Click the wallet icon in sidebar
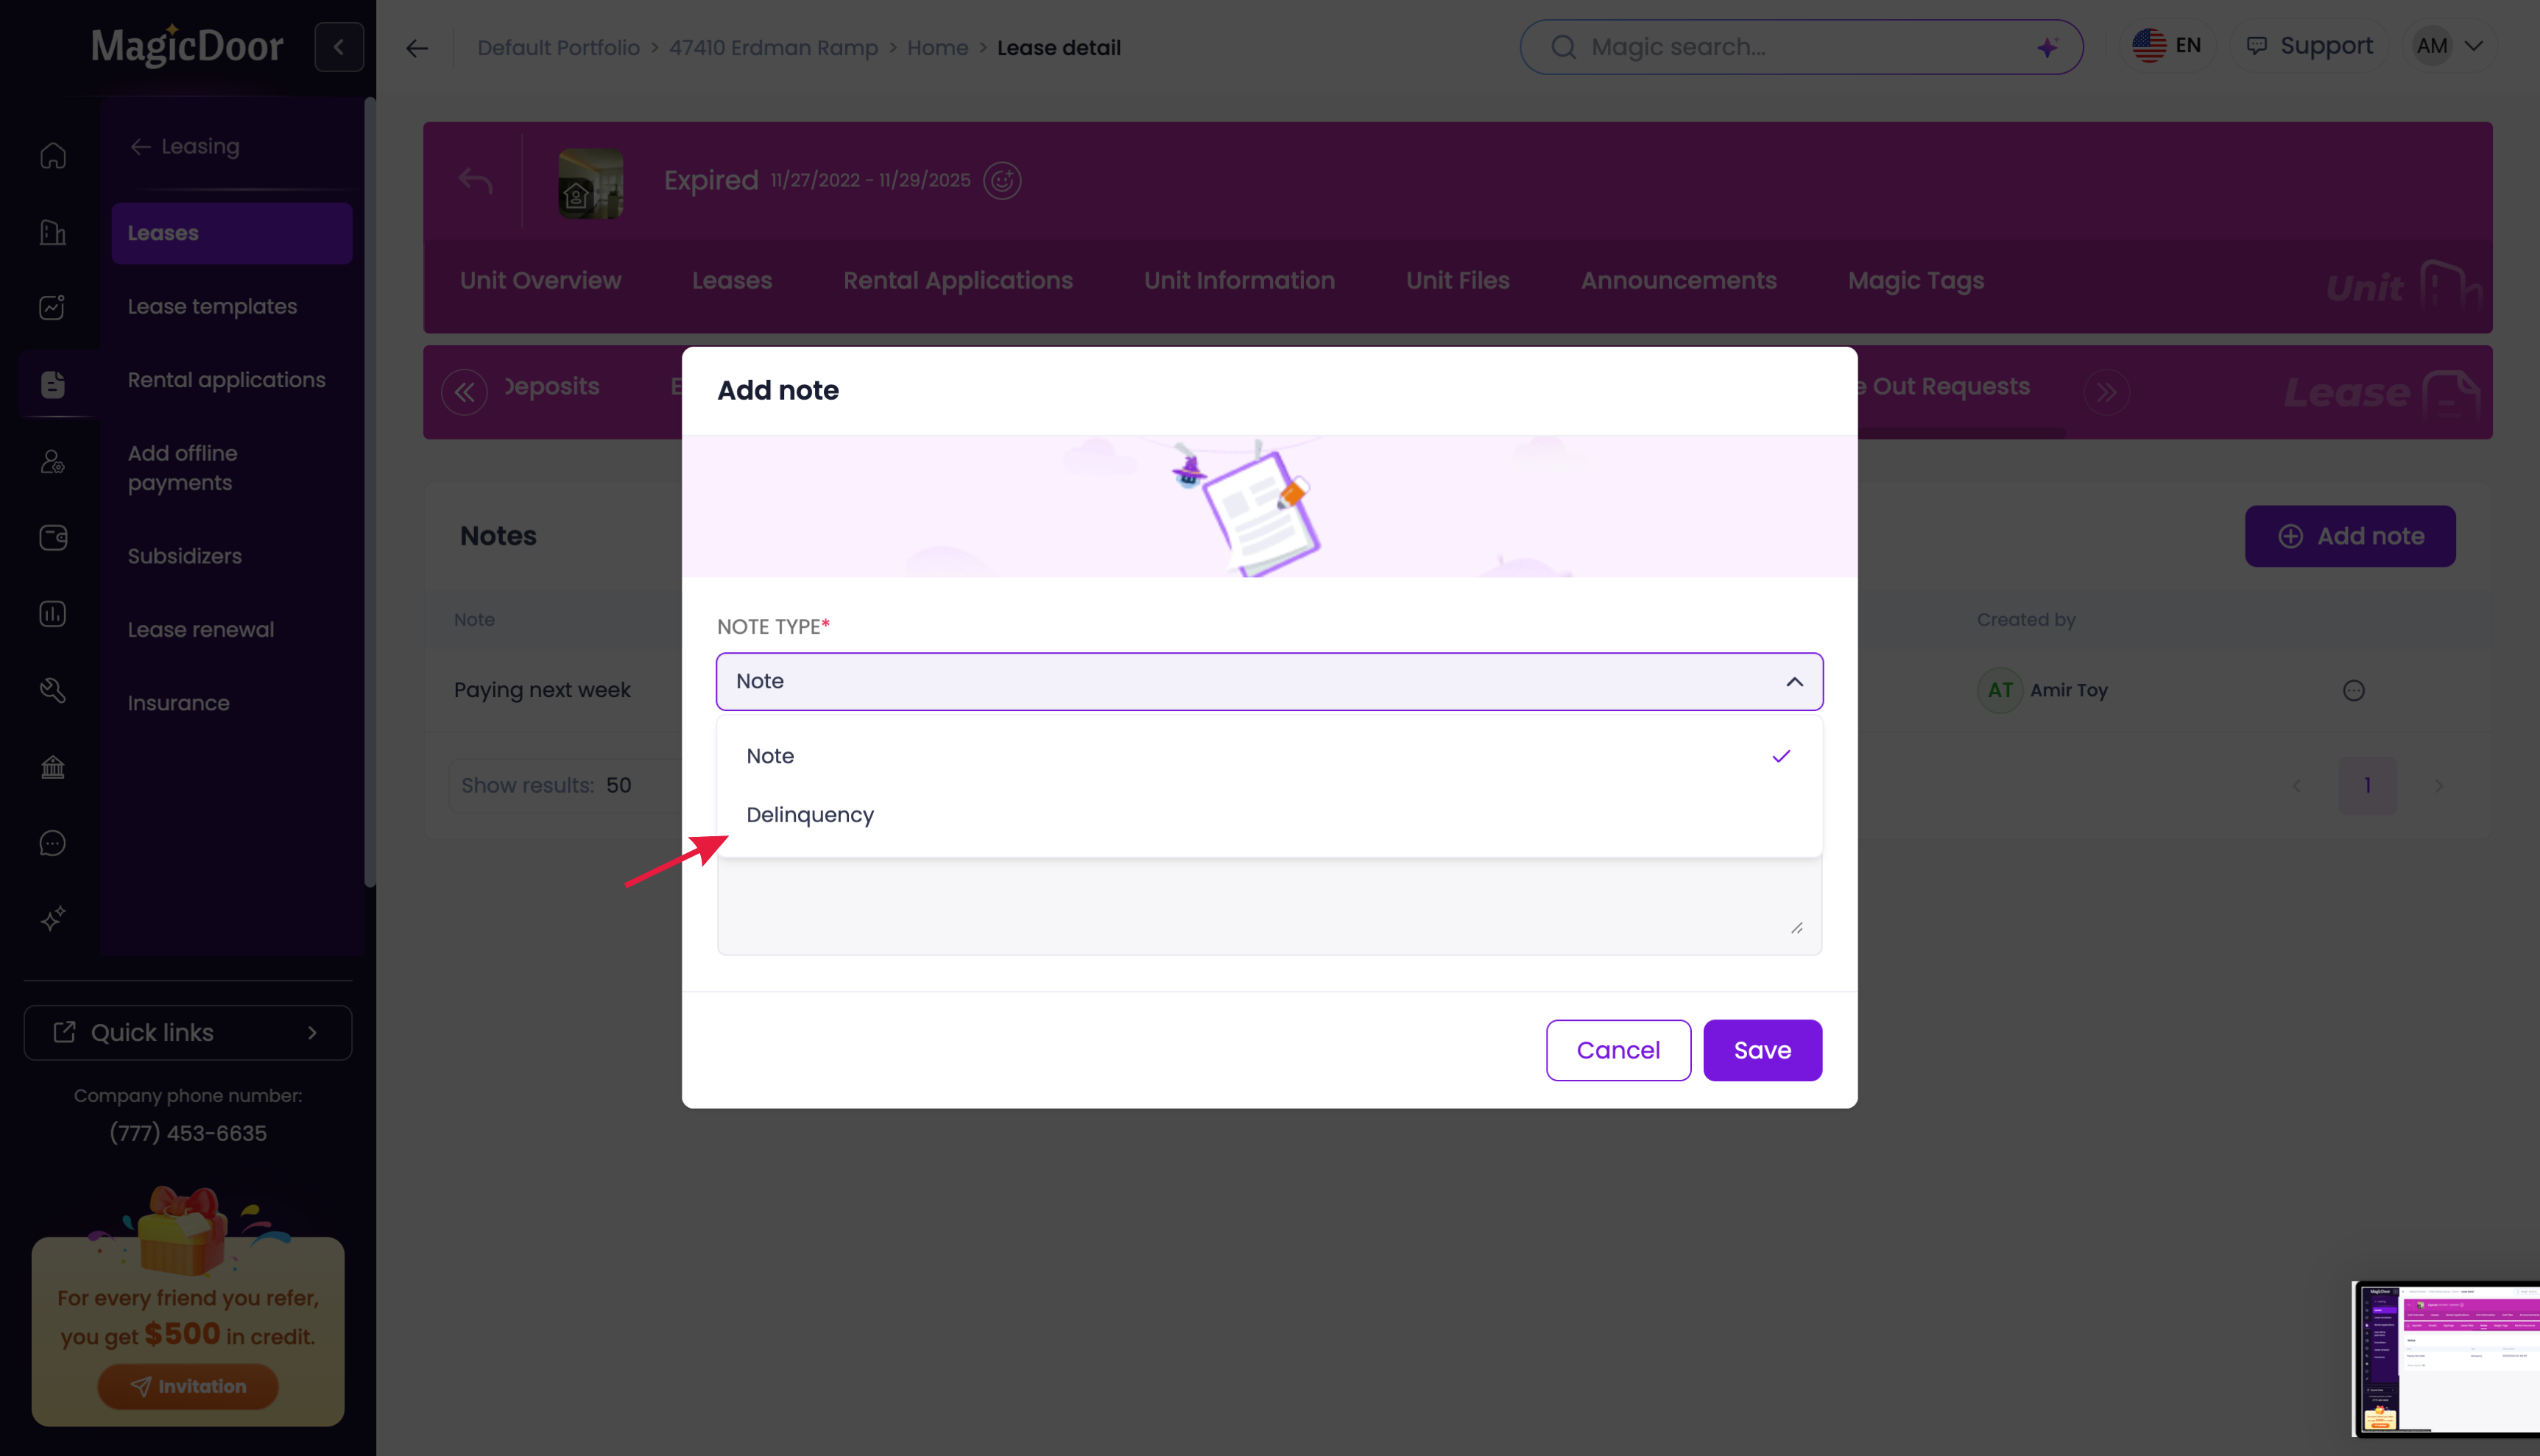Screen dimensions: 2540x1456 53,538
